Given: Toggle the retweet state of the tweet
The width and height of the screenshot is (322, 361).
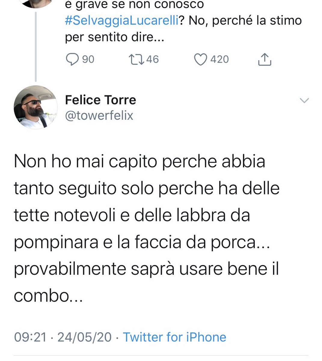Looking at the screenshot, I should pos(136,59).
